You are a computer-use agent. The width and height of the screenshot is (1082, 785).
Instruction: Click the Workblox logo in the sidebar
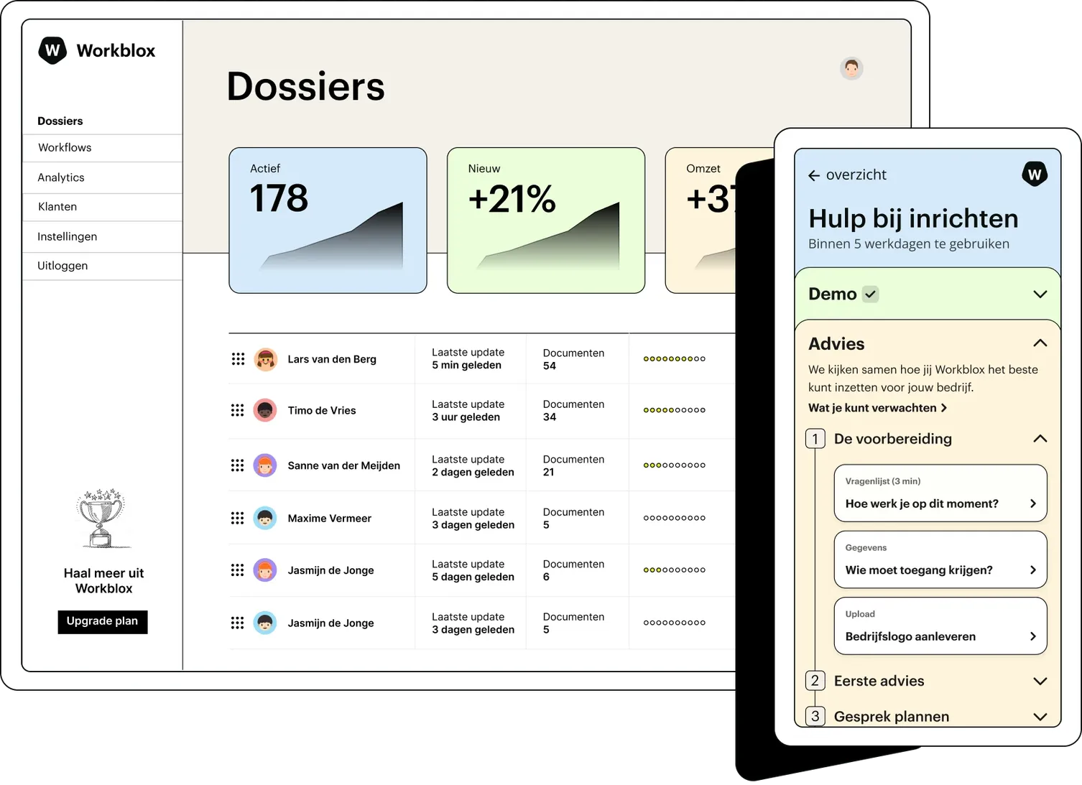pos(96,50)
